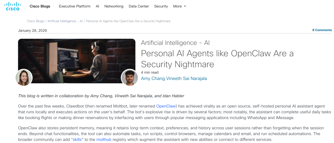Click the Cisco logo icon
Image resolution: width=334 pixels, height=143 pixels.
click(13, 6)
